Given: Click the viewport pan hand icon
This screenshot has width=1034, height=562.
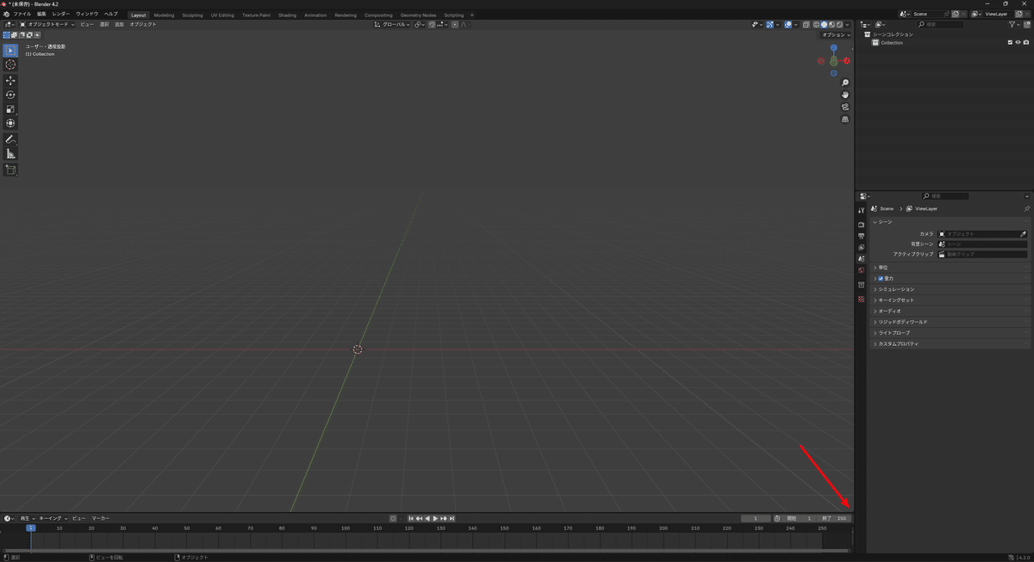Looking at the screenshot, I should pos(845,95).
